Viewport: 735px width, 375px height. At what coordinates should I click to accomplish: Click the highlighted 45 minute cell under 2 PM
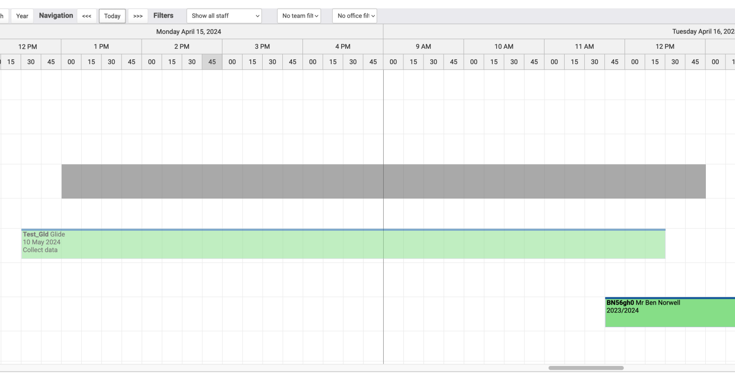212,62
